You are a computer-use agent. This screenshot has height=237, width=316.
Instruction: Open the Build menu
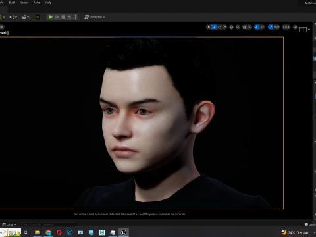click(12, 3)
